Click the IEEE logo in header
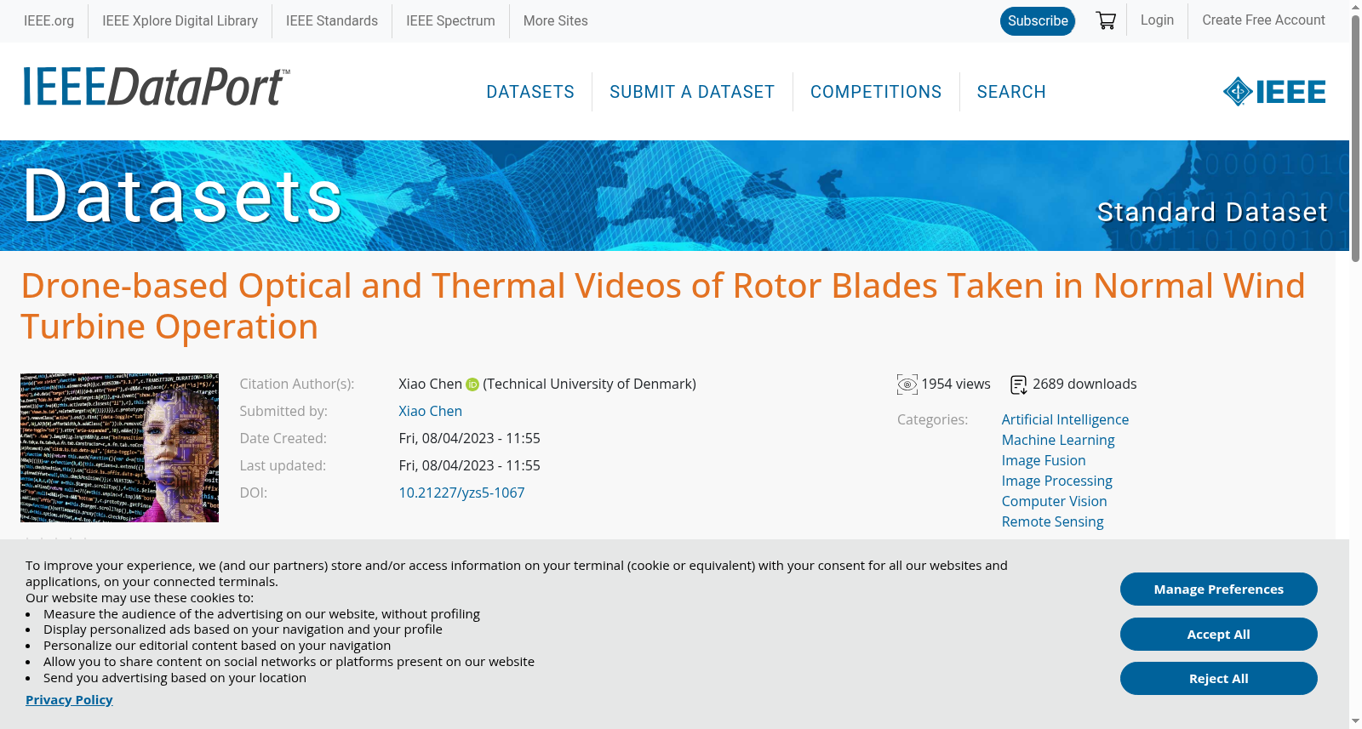The height and width of the screenshot is (729, 1362). point(1274,92)
